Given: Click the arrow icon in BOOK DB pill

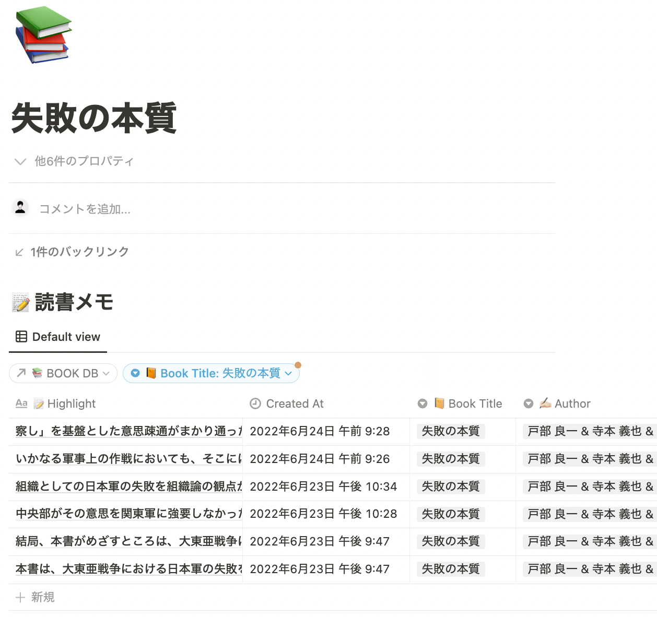Looking at the screenshot, I should point(21,373).
